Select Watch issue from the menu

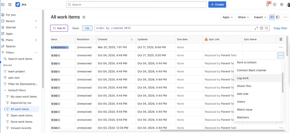tap(245, 110)
